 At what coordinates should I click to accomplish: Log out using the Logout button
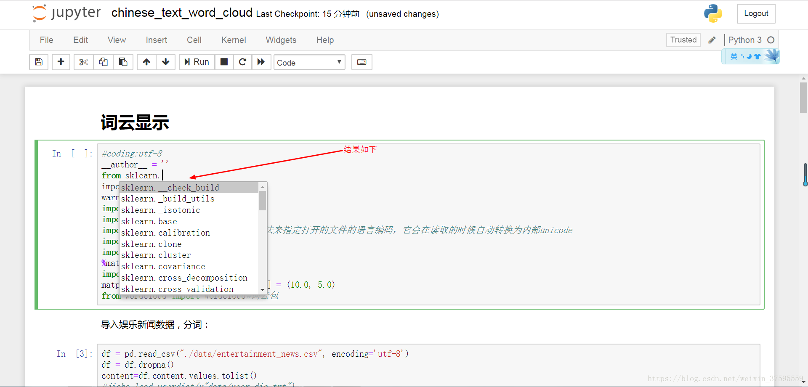pyautogui.click(x=756, y=13)
